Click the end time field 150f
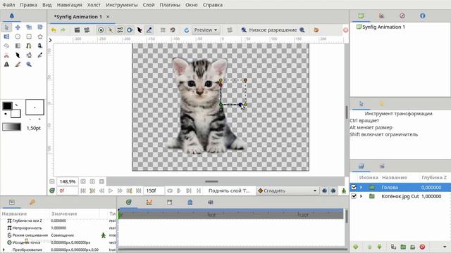 point(155,190)
